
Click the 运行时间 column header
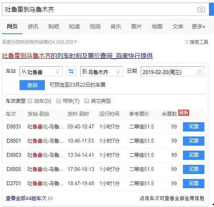[109, 114]
